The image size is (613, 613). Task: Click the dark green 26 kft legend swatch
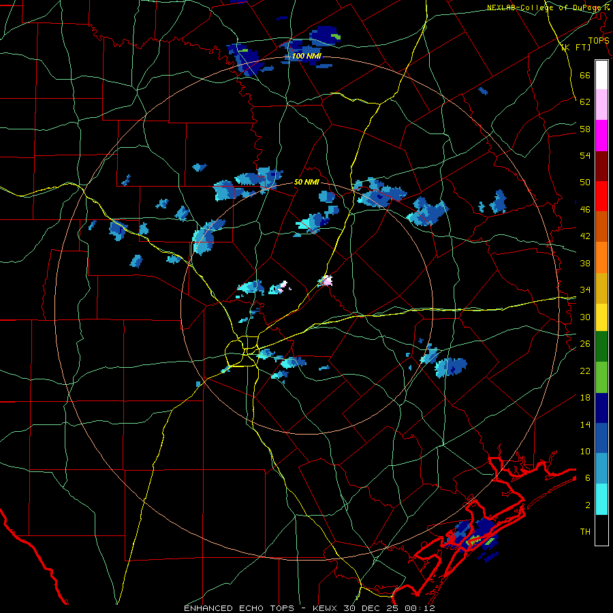coord(601,347)
